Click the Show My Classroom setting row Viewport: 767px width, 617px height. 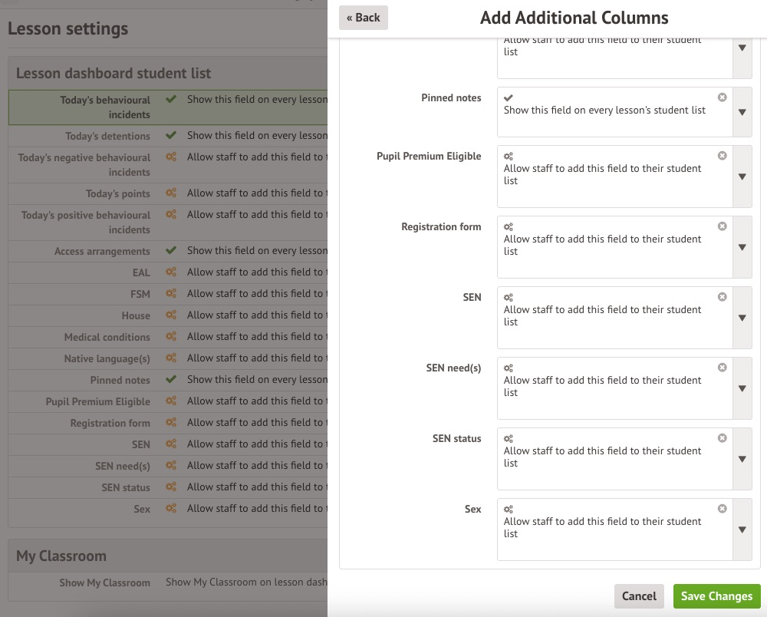pos(167,582)
